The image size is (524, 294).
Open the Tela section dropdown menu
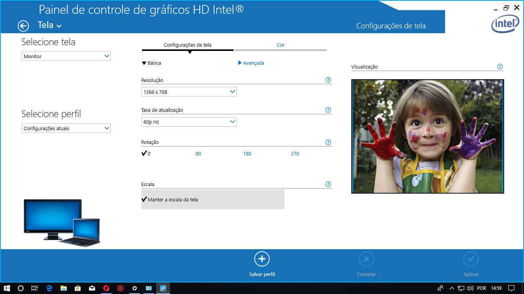(49, 25)
